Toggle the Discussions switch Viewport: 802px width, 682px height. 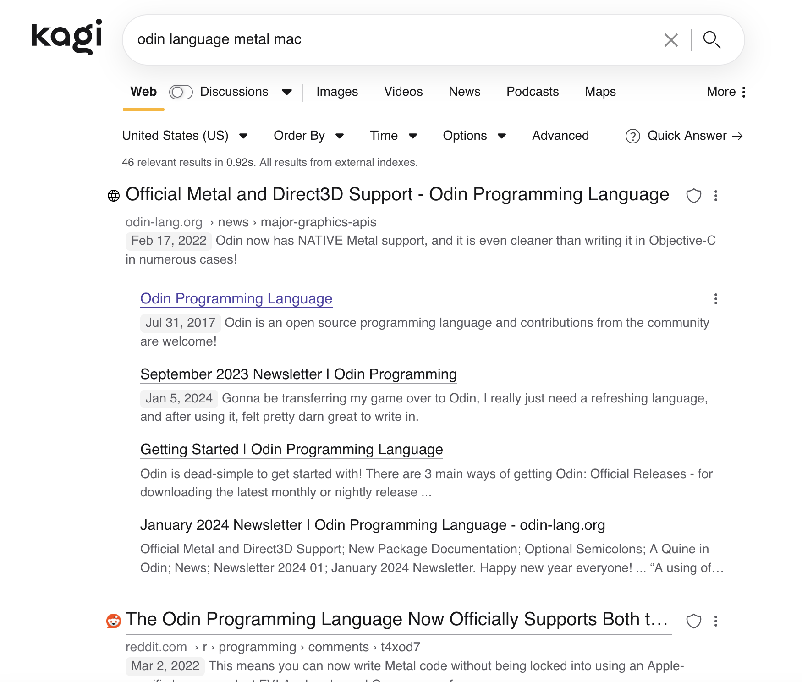click(181, 92)
